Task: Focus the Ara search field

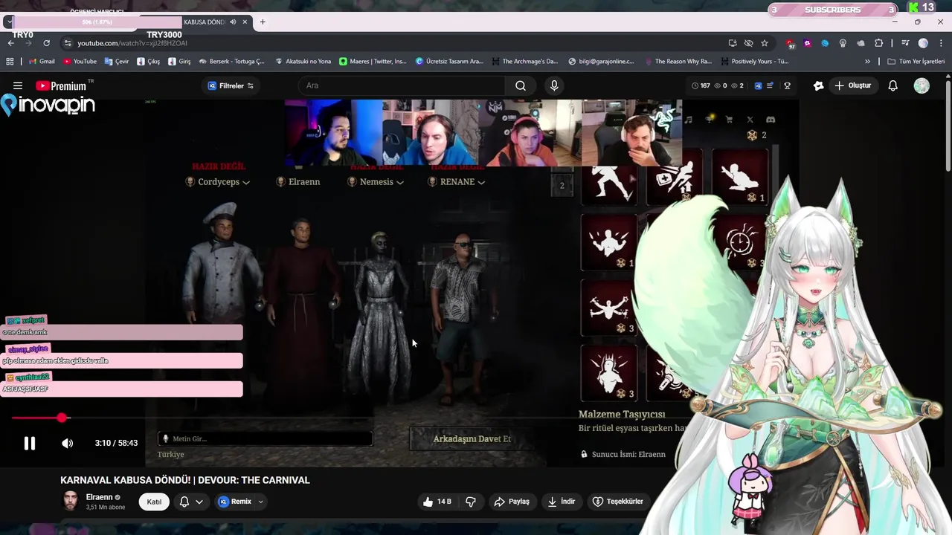Action: pos(402,85)
